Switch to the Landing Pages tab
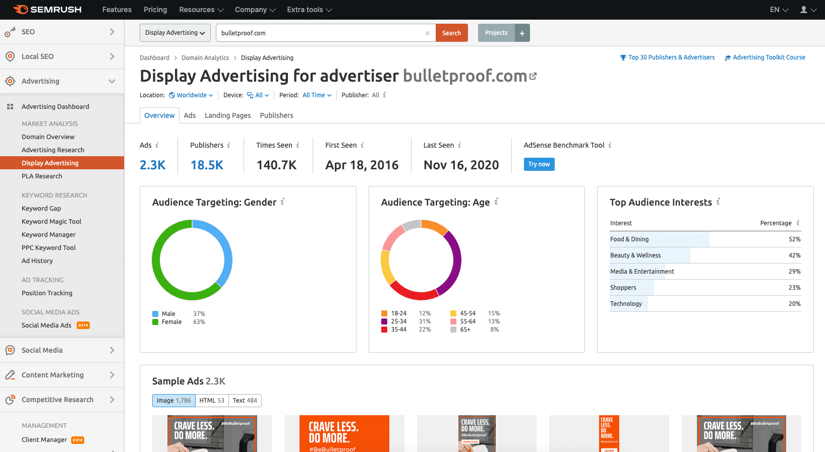The width and height of the screenshot is (825, 452). pos(227,115)
